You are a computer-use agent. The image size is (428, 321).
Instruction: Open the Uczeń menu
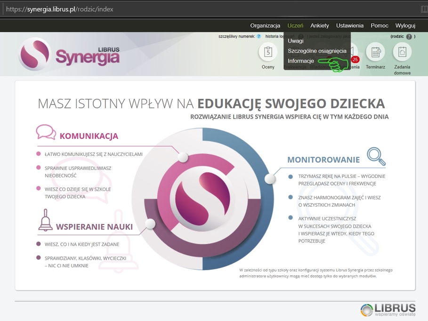pos(295,25)
